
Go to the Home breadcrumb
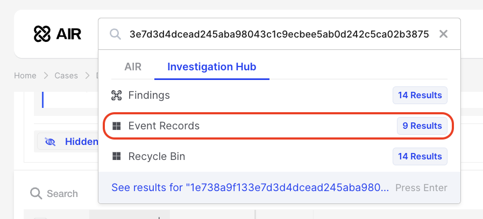point(25,76)
